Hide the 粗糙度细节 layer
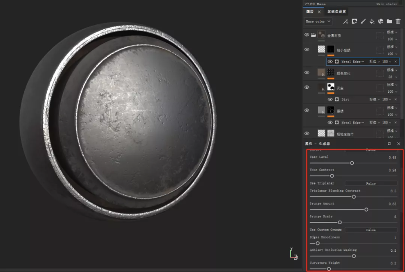The image size is (405, 272). pyautogui.click(x=306, y=133)
